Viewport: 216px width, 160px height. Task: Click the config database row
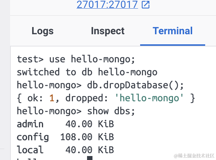[x=65, y=137]
